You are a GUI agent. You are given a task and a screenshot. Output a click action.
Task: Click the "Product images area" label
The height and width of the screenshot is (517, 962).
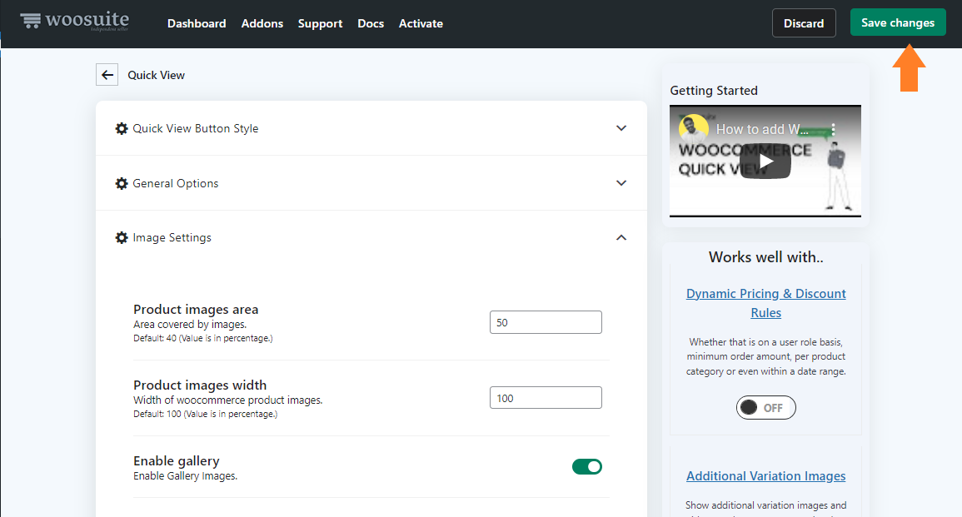pyautogui.click(x=196, y=309)
